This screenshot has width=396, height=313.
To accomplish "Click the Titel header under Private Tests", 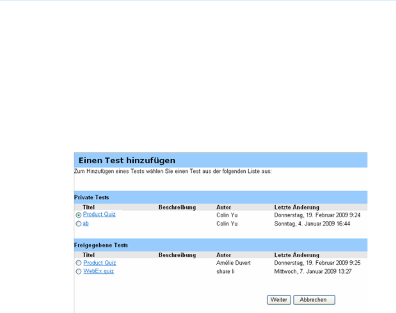I will click(89, 207).
